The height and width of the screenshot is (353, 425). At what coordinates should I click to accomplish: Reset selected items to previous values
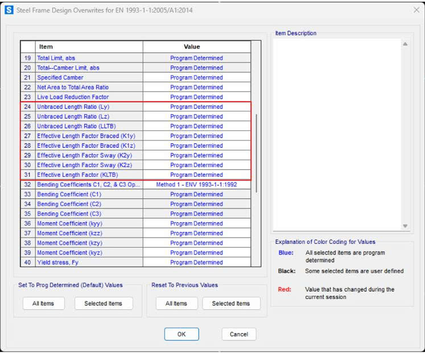click(x=230, y=304)
